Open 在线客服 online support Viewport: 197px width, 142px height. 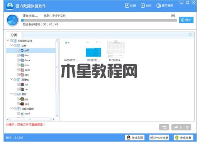[x=135, y=138]
